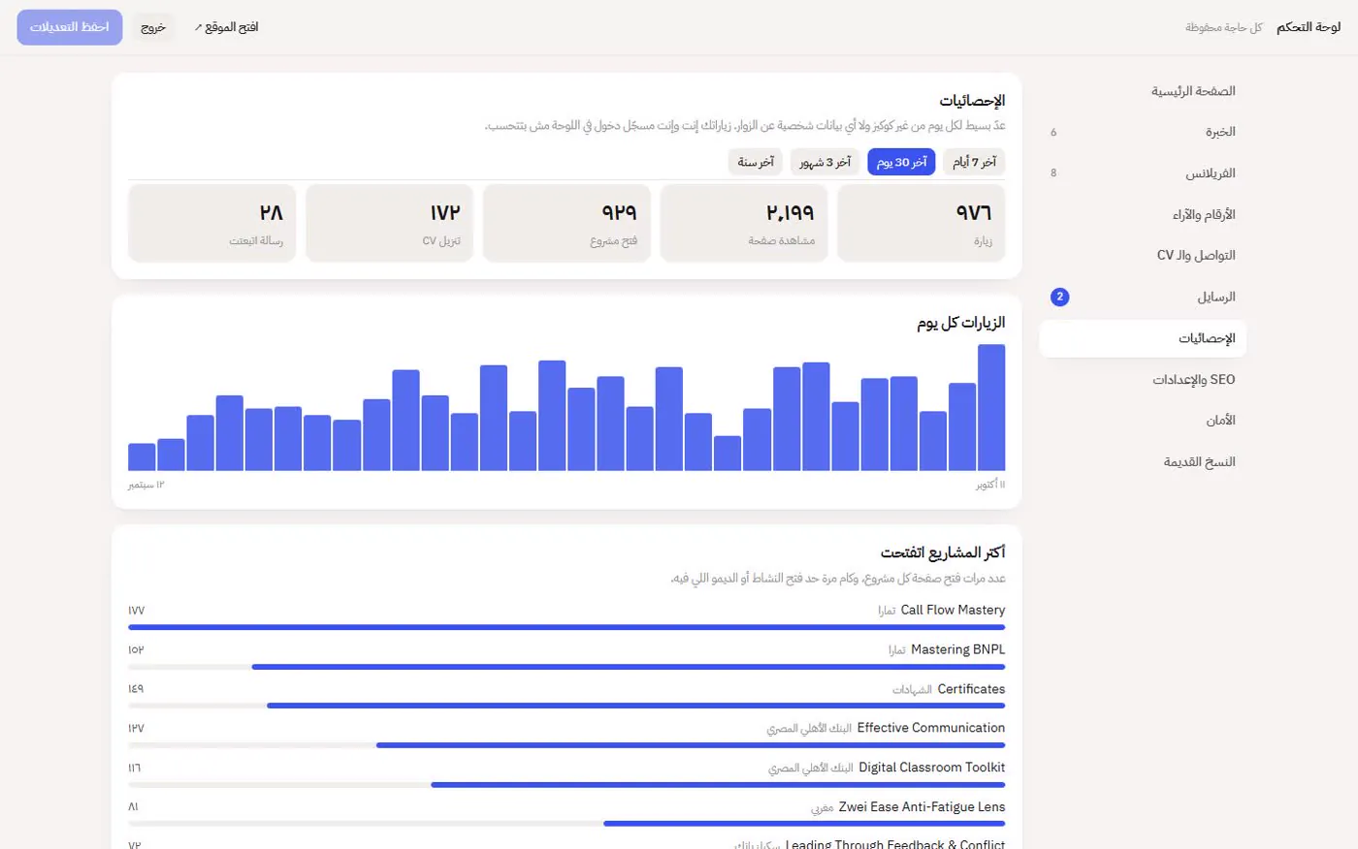The width and height of the screenshot is (1358, 849).
Task: Open the الفريلانس section in the sidebar
Action: coord(1143,173)
